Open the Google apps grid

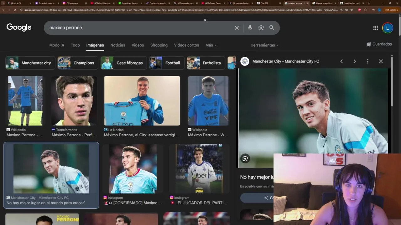coord(375,28)
